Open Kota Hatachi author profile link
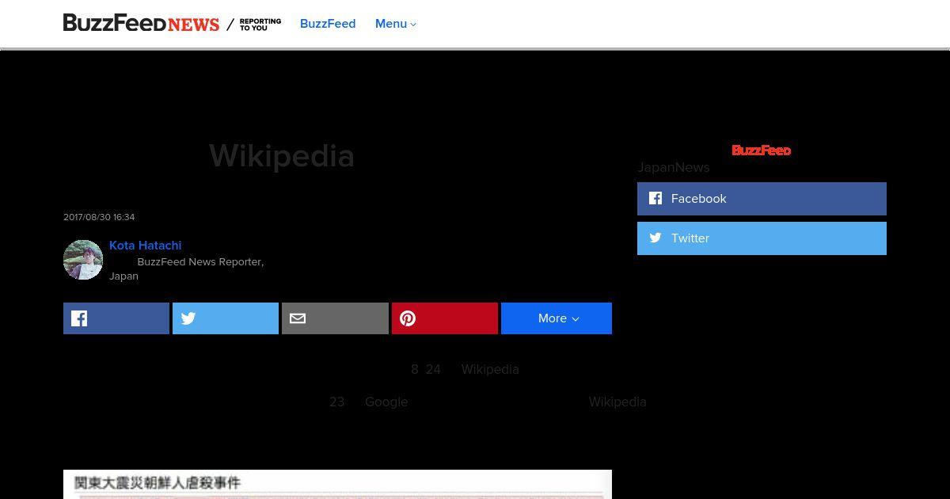The width and height of the screenshot is (950, 499). (146, 246)
